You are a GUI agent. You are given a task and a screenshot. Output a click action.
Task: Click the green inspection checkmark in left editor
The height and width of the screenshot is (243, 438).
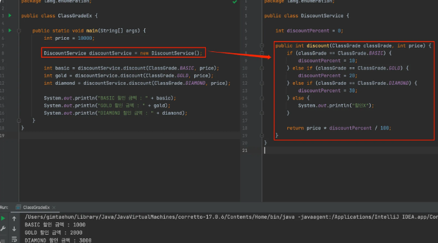pyautogui.click(x=235, y=2)
